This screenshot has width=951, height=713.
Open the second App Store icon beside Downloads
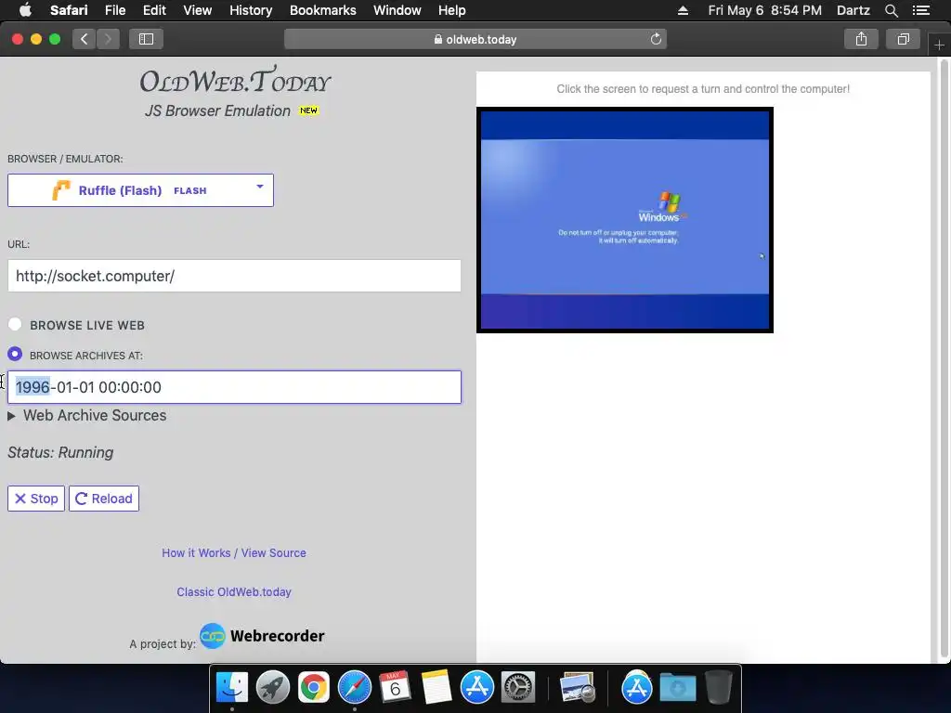636,688
